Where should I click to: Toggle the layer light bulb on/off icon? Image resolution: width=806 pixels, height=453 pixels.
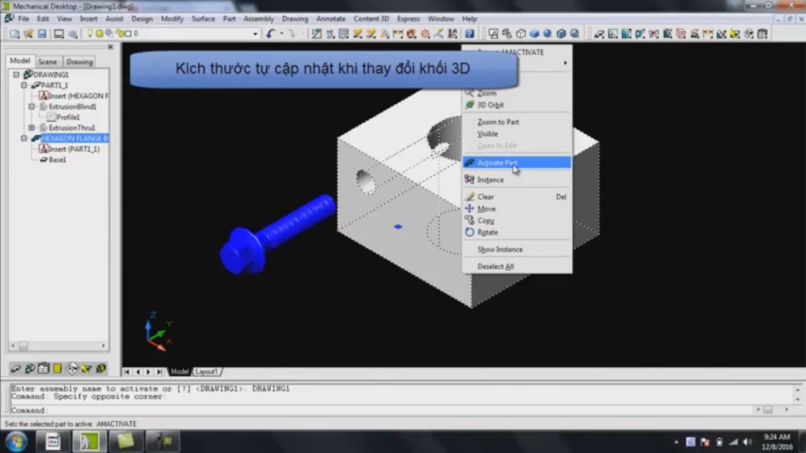click(89, 34)
